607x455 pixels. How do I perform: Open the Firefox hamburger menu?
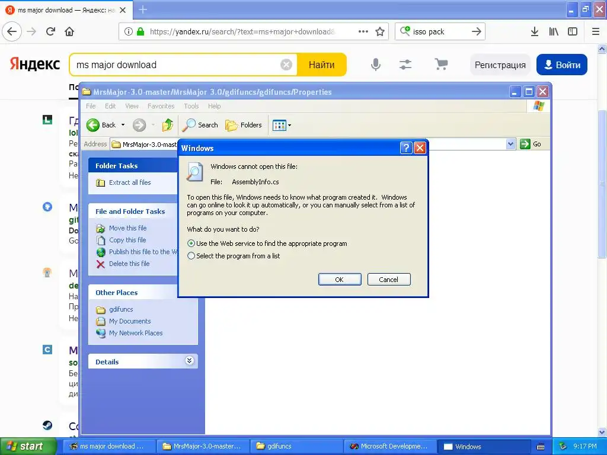click(x=596, y=31)
